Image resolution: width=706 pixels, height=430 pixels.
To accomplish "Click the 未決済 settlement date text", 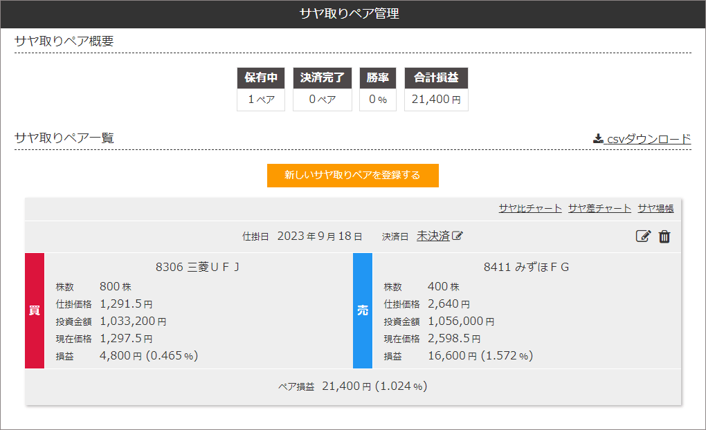I will (x=433, y=236).
